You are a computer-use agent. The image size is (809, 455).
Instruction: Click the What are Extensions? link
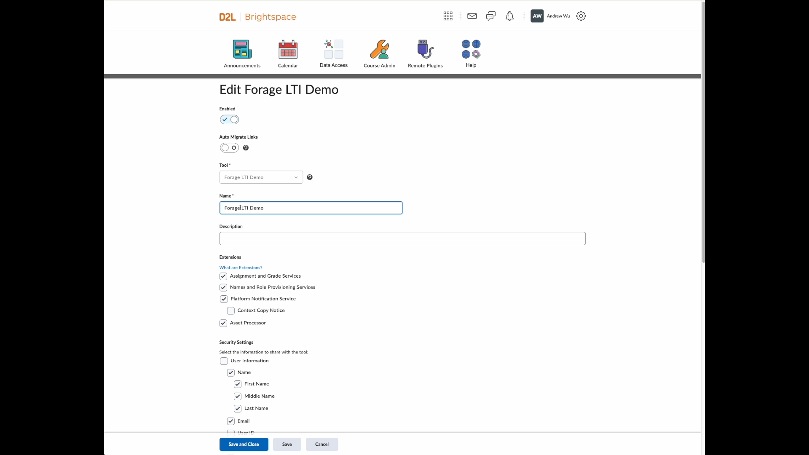[x=241, y=268]
